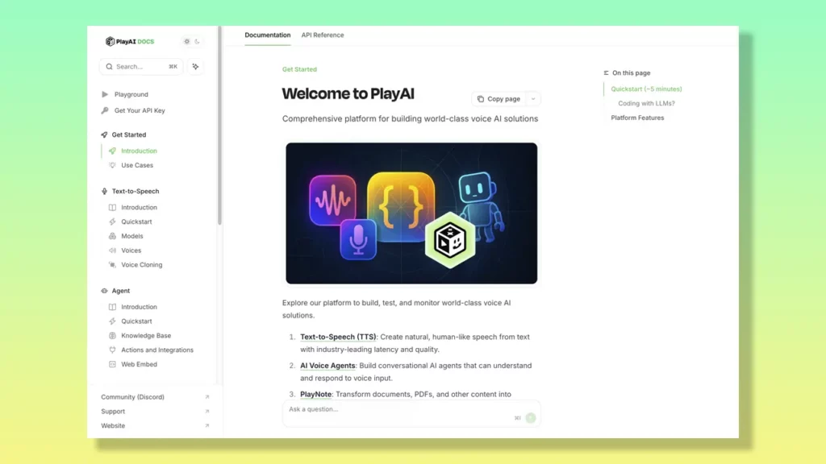Click the Ask a question input field
Viewport: 826px width, 464px height.
point(363,409)
